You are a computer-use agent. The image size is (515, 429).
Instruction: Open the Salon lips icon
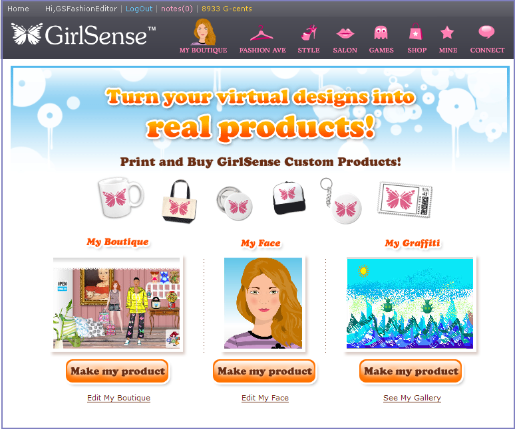345,33
